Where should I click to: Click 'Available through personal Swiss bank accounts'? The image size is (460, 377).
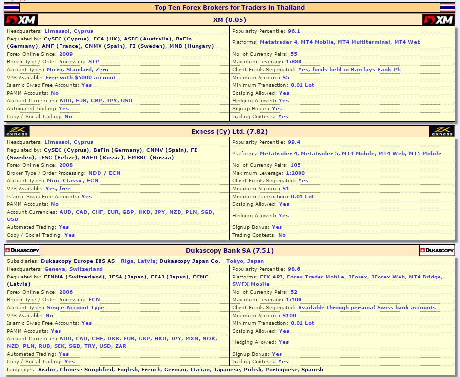(x=367, y=308)
